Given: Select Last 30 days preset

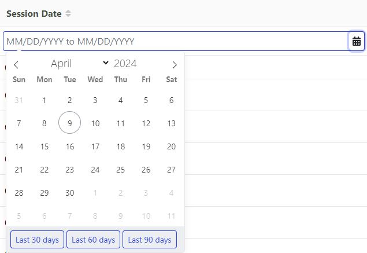Looking at the screenshot, I should (x=37, y=240).
